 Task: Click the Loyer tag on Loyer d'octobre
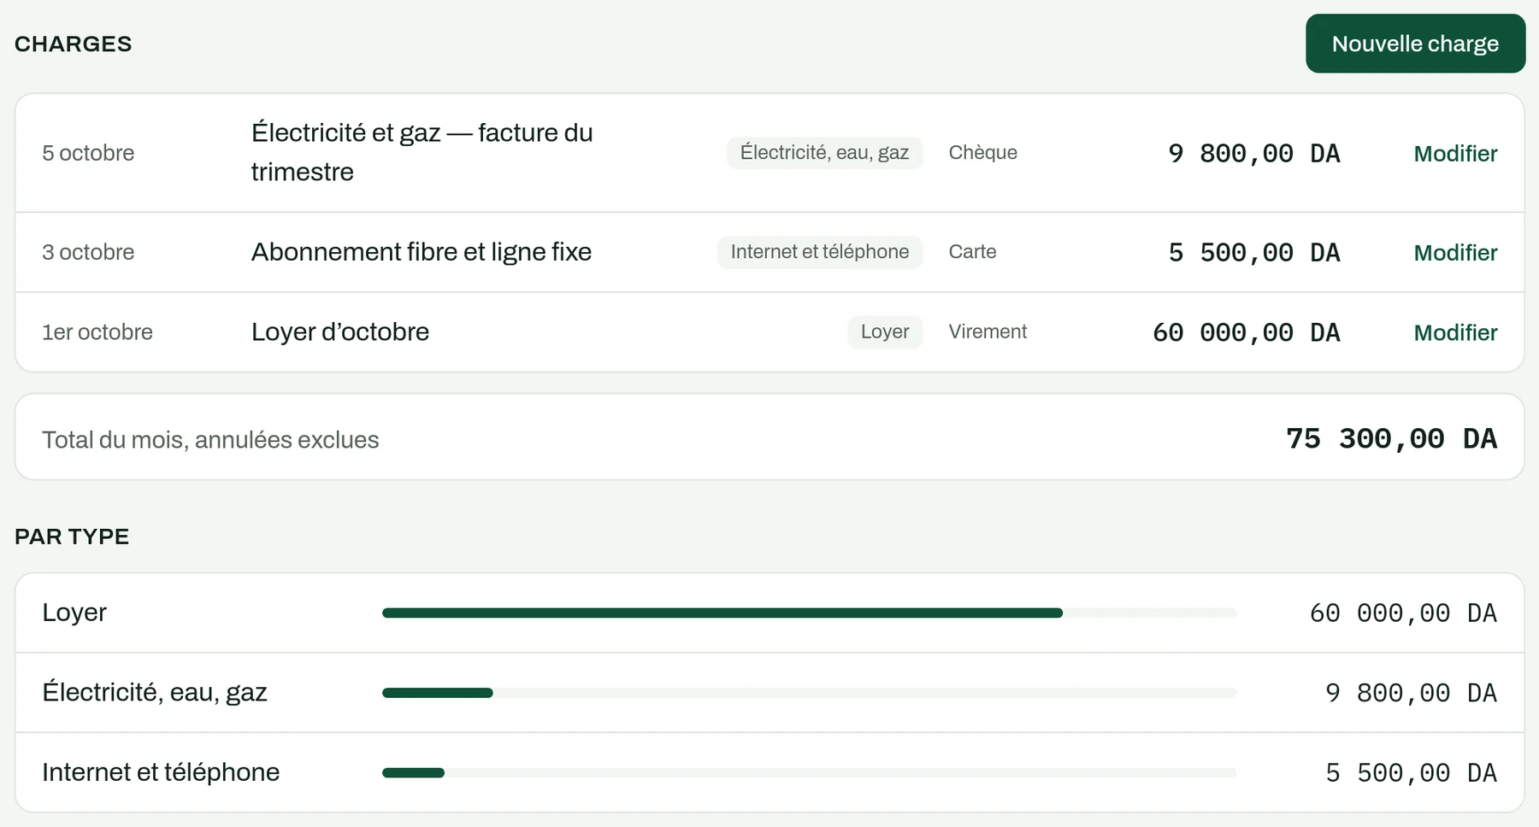(885, 331)
